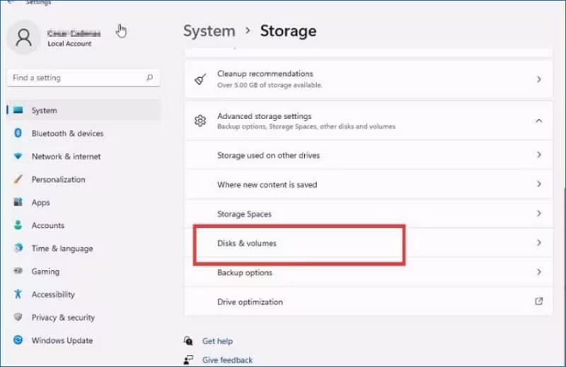Click the Network & internet wifi icon

tap(18, 157)
